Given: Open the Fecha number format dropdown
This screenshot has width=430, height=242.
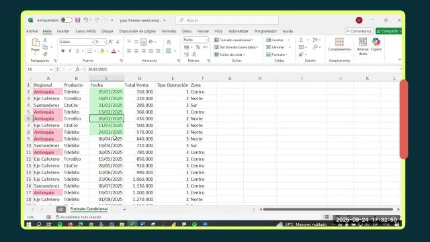Looking at the screenshot, I should (206, 40).
